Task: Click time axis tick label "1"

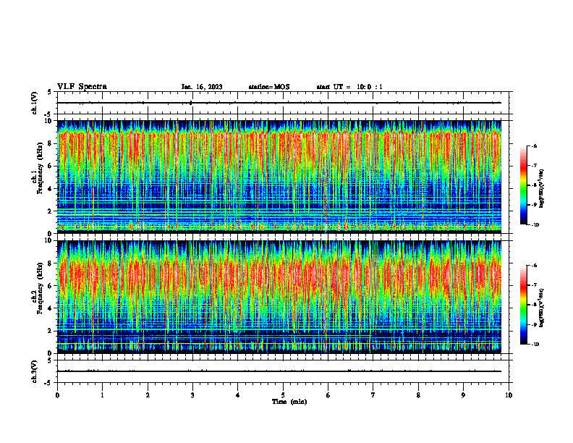Action: (103, 395)
